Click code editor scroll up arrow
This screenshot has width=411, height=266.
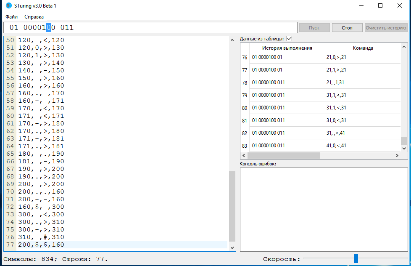[232, 40]
